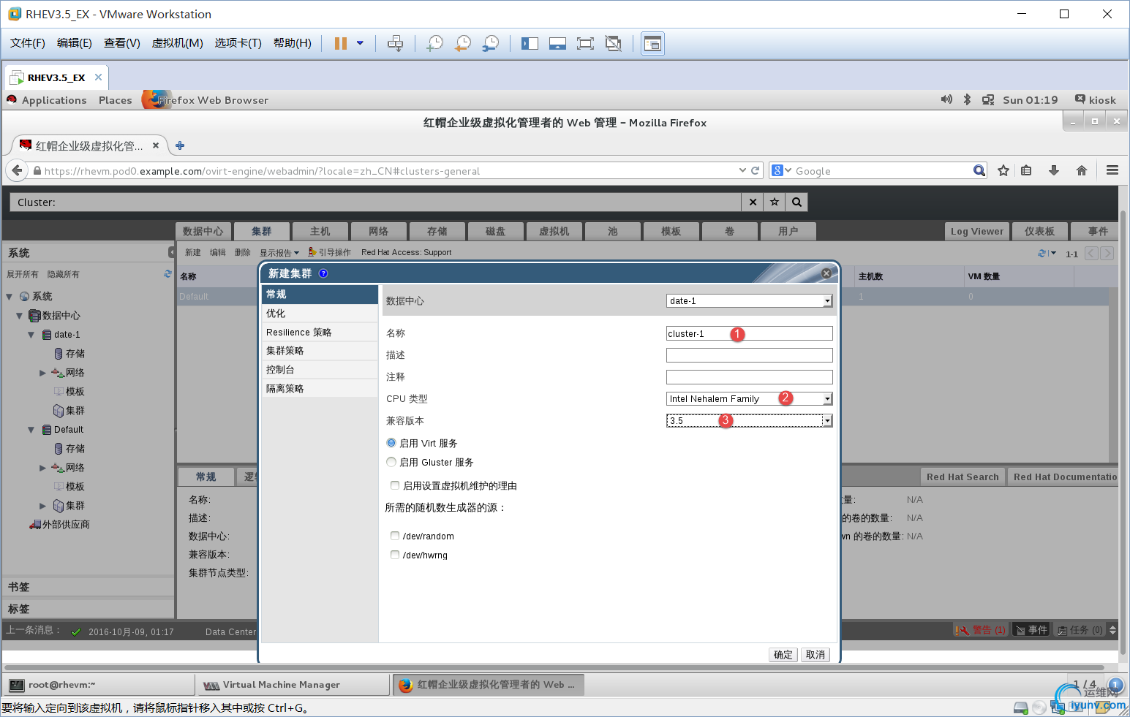Reload the page in Firefox
This screenshot has height=717, width=1130.
coord(756,170)
